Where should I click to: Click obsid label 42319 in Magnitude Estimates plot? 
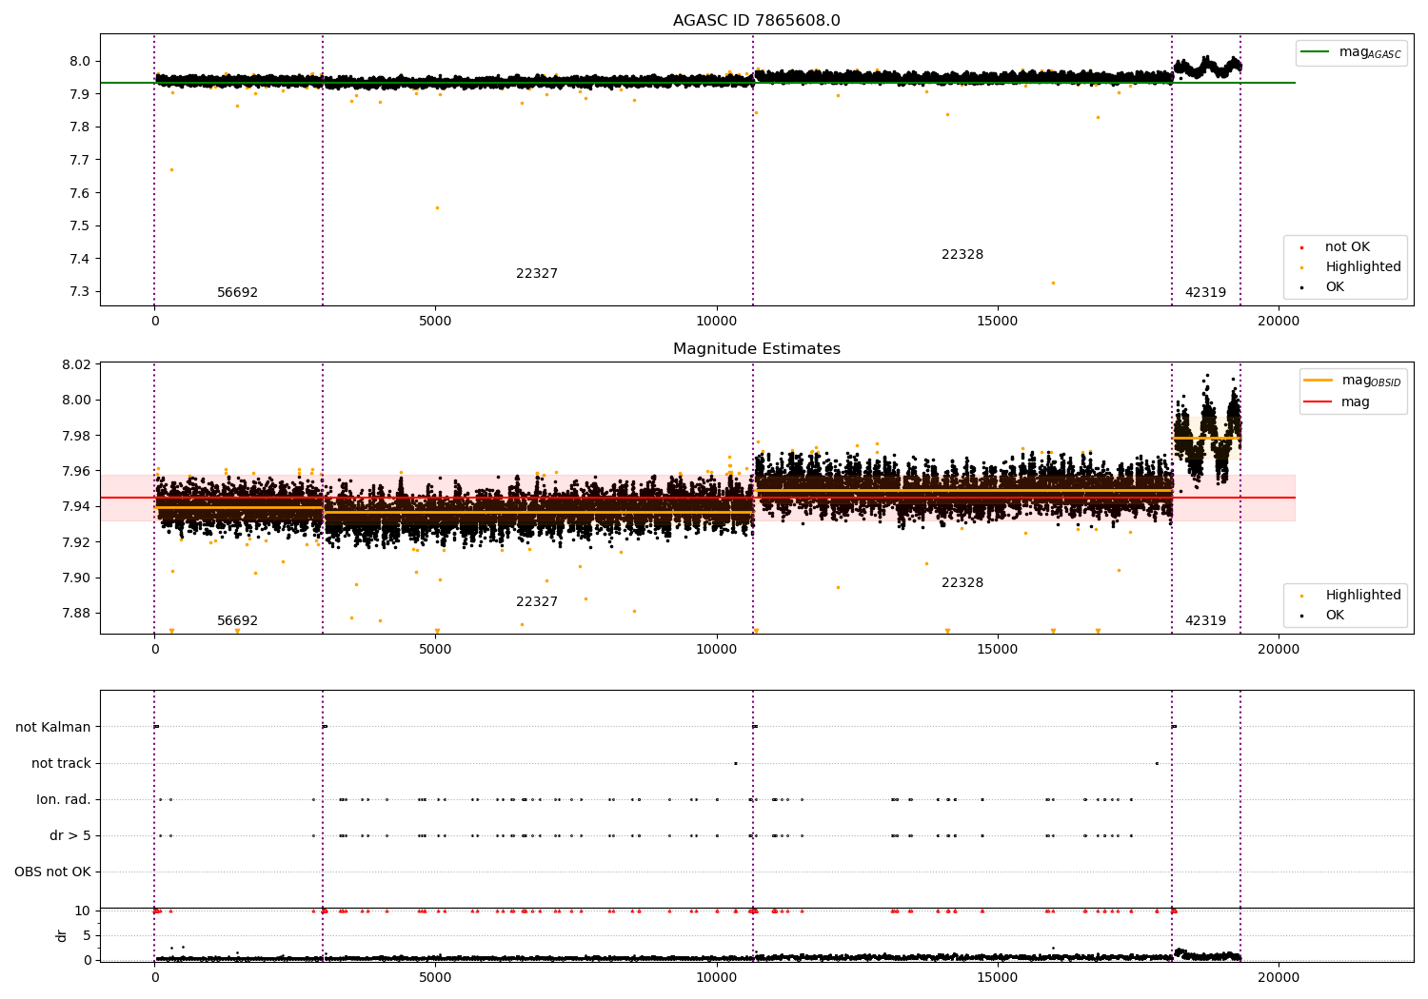[1205, 621]
